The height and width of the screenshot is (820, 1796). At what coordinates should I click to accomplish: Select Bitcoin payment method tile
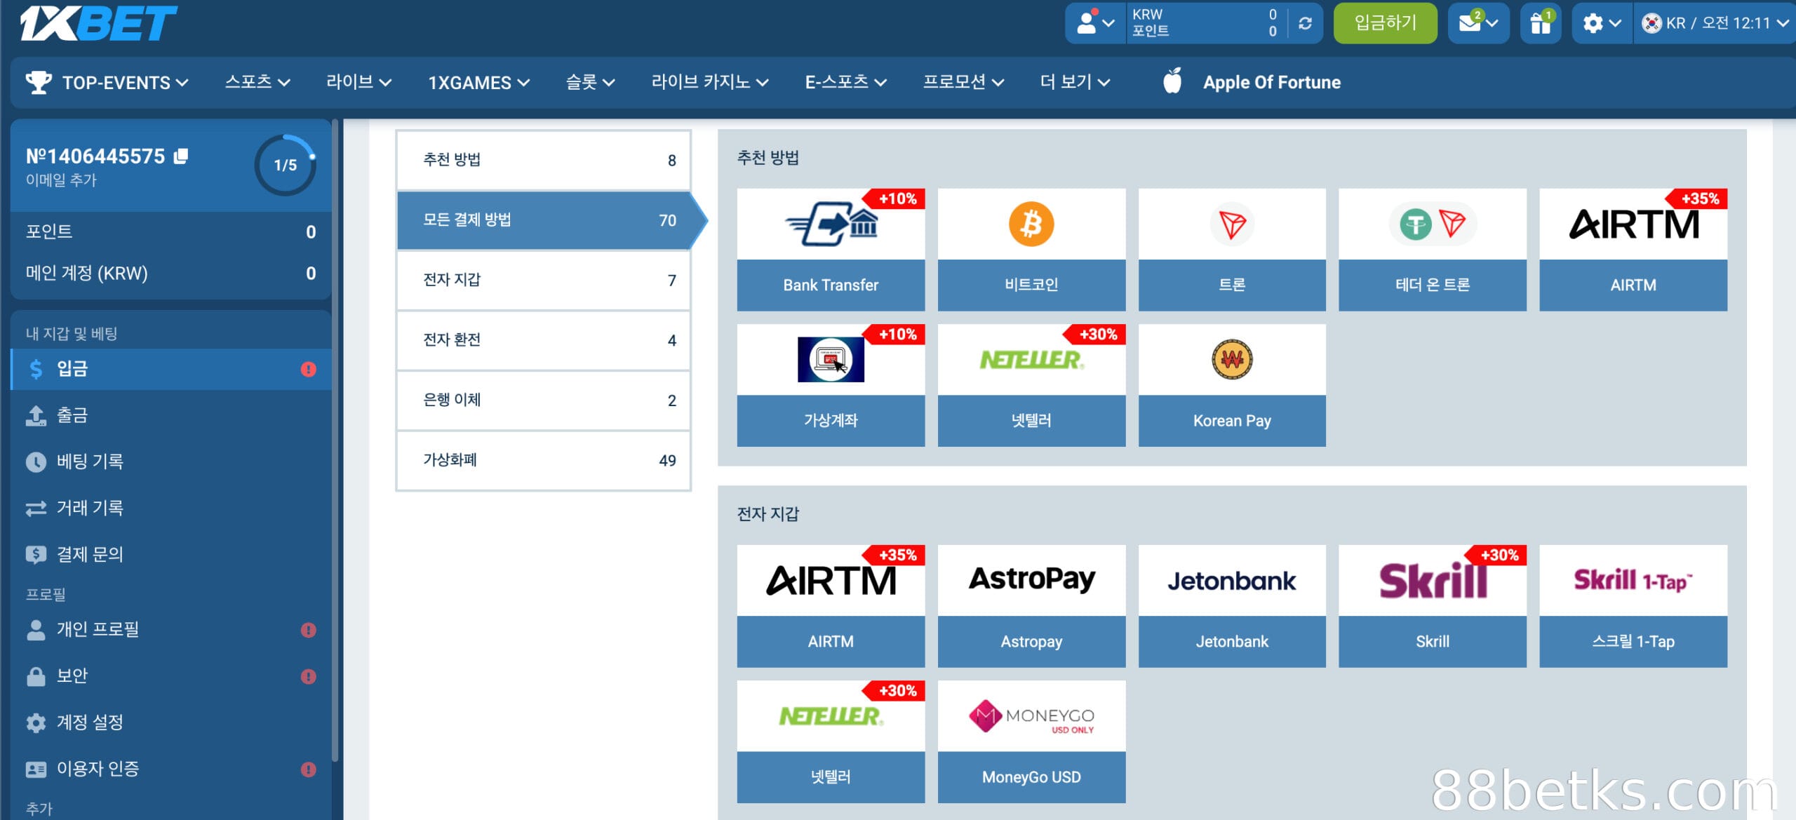click(1031, 249)
